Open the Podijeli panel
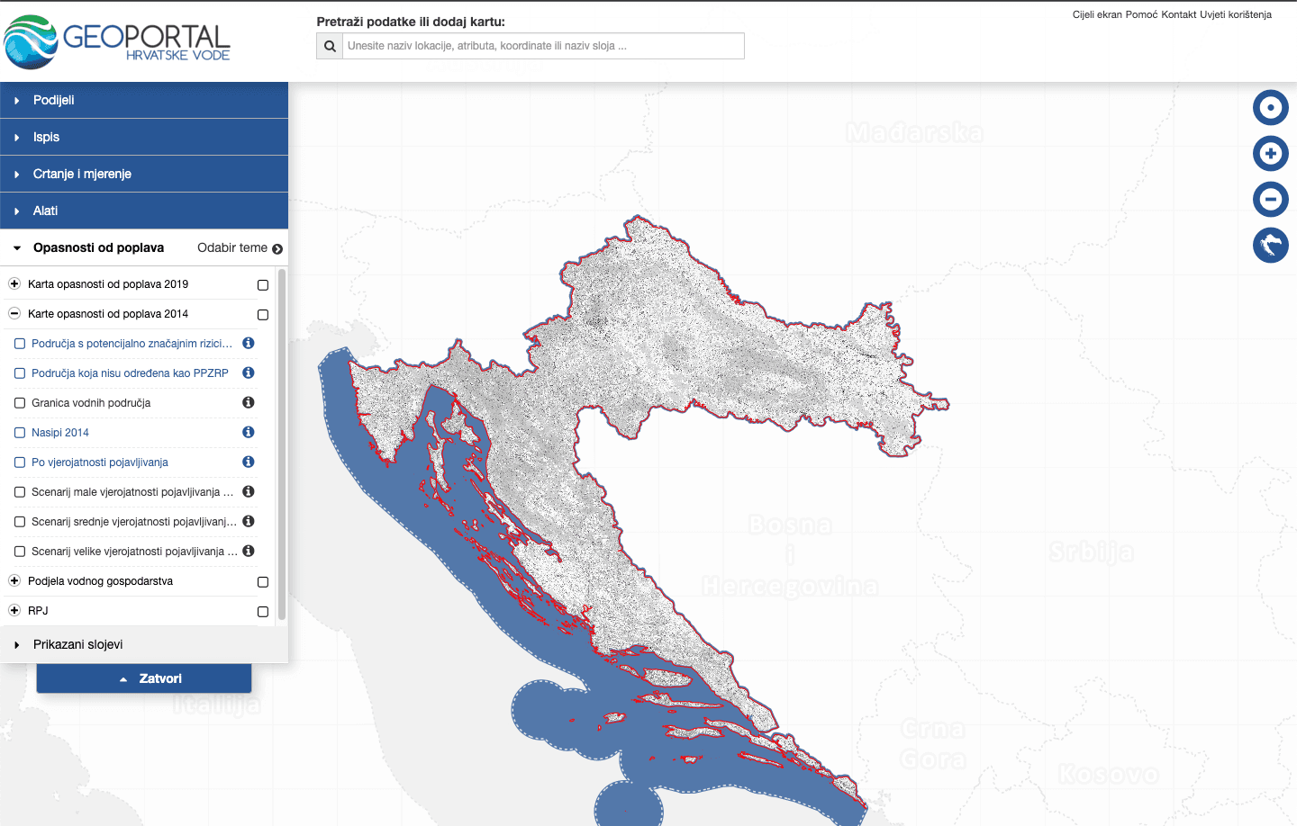Image resolution: width=1297 pixels, height=826 pixels. point(54,101)
